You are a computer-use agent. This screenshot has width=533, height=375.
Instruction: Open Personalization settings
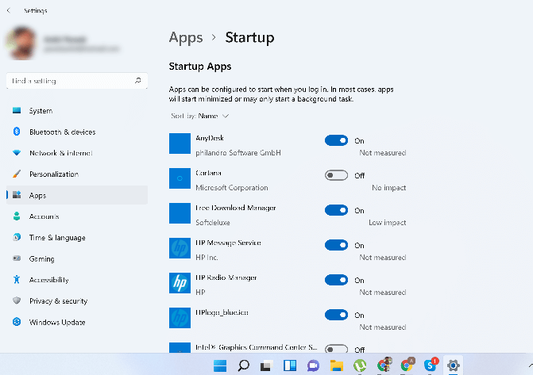[77, 174]
